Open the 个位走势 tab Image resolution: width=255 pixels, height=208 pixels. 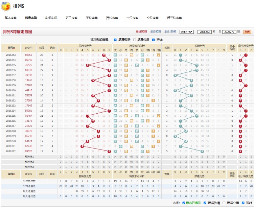point(153,18)
